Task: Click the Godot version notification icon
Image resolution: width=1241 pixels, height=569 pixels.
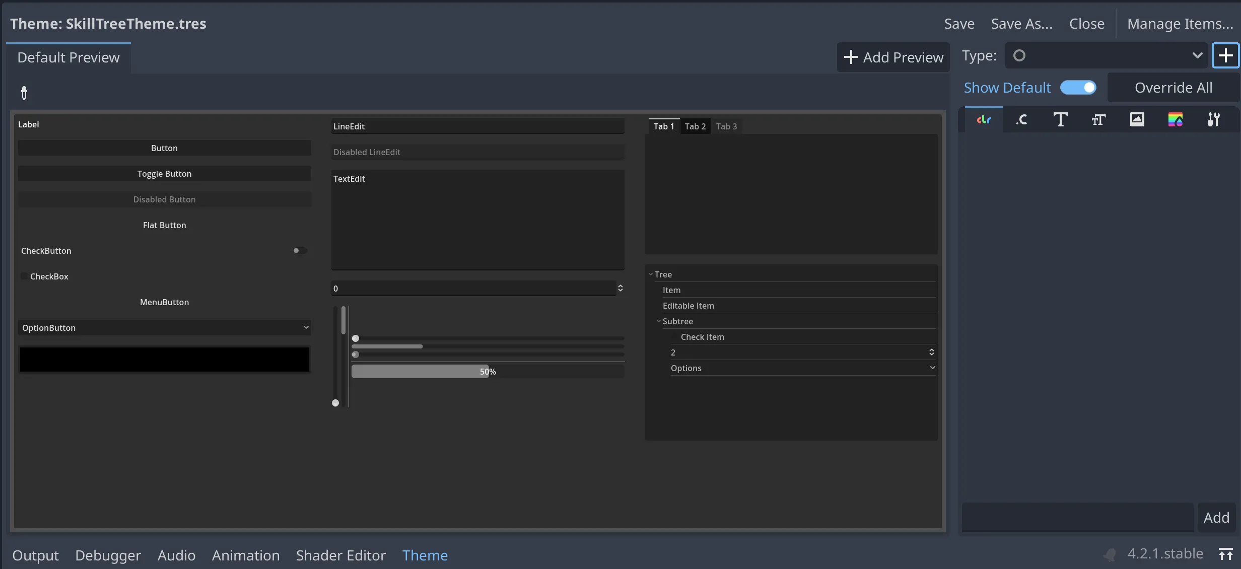Action: pos(1110,554)
